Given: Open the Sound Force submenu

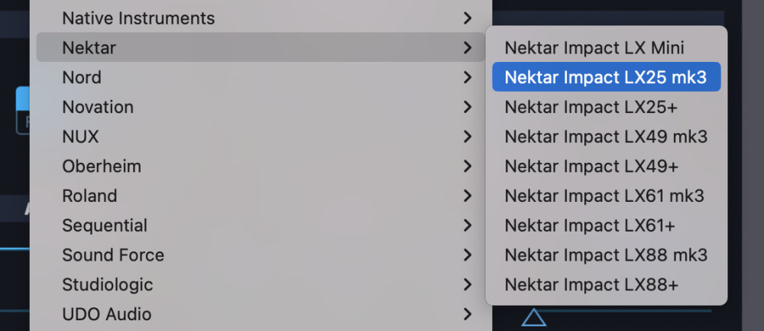Looking at the screenshot, I should [x=113, y=255].
